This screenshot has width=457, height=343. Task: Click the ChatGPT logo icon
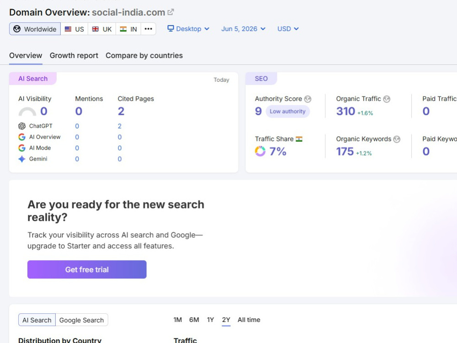pyautogui.click(x=22, y=126)
